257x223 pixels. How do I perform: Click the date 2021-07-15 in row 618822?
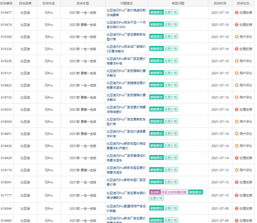tap(220, 85)
